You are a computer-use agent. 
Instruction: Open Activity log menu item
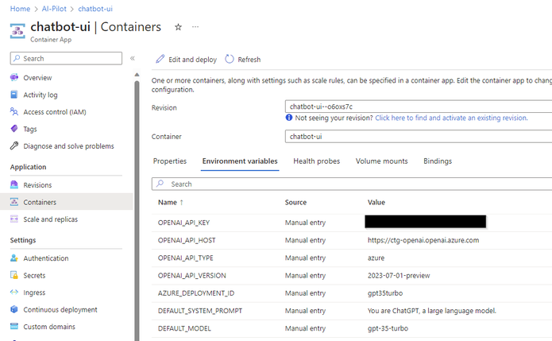41,95
